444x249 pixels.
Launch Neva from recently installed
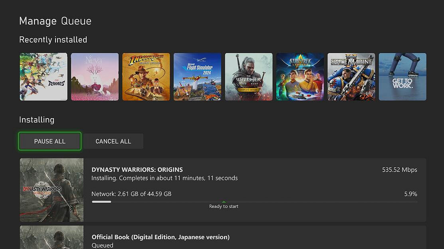coord(95,77)
